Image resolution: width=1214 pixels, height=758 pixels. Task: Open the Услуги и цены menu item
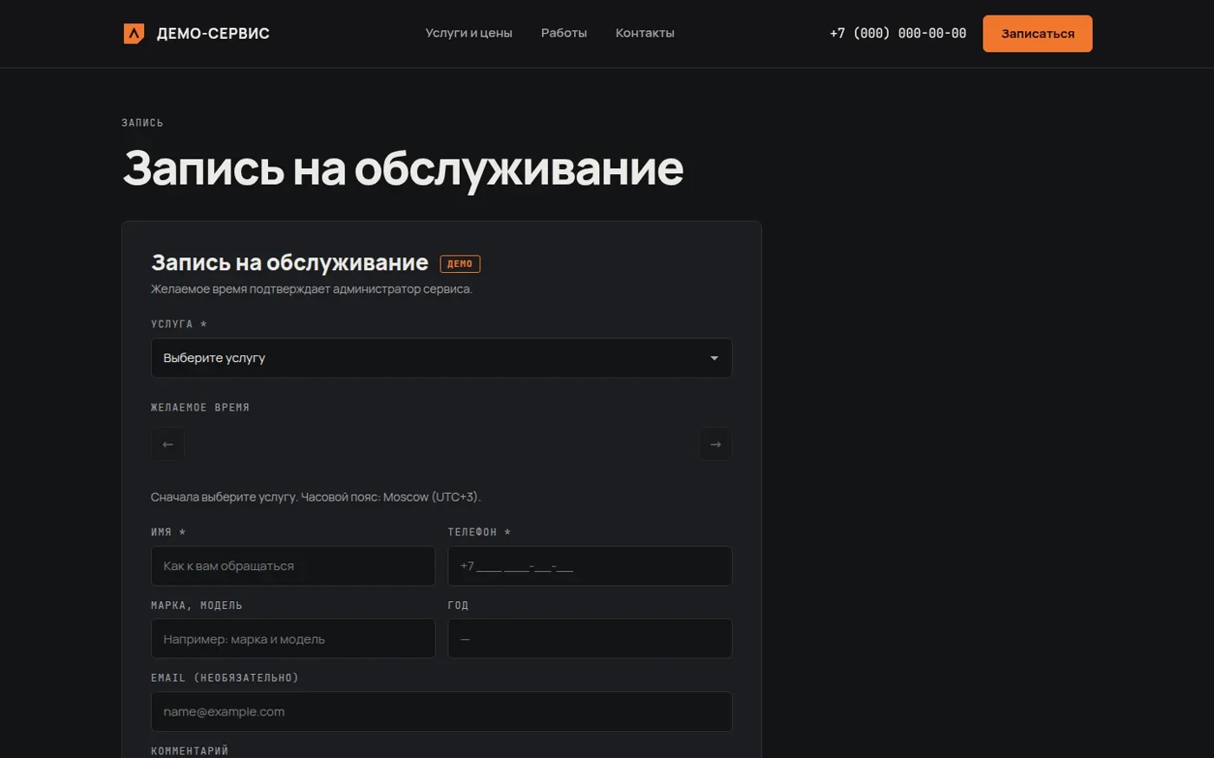[x=468, y=33]
